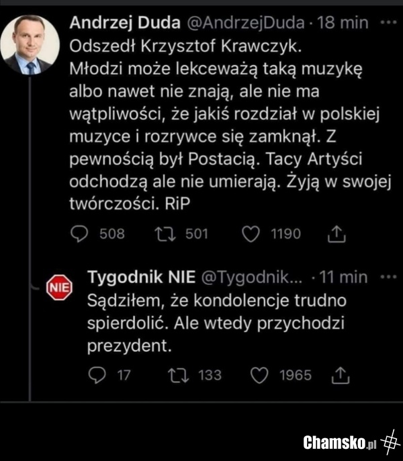Open Andrzej Duda's profile picture
The width and height of the screenshot is (403, 461).
point(30,44)
